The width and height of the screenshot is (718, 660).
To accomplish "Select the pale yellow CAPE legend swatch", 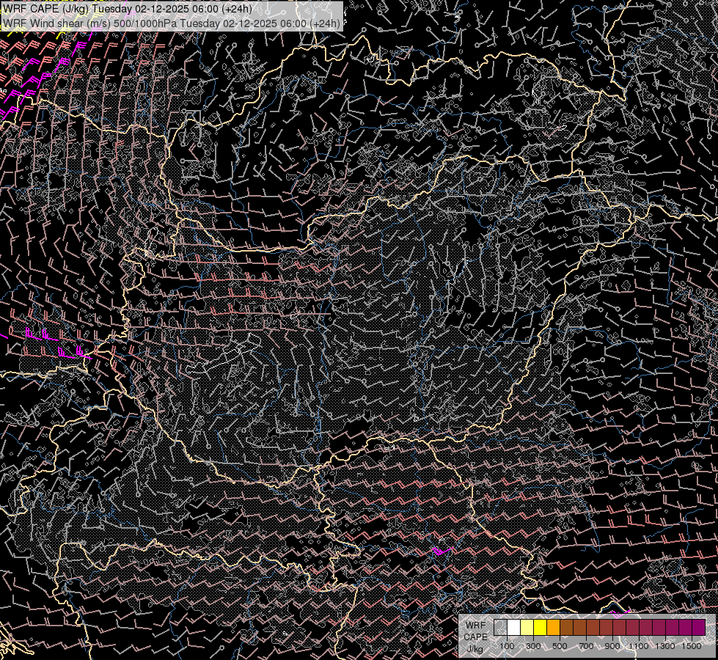I will [527, 628].
